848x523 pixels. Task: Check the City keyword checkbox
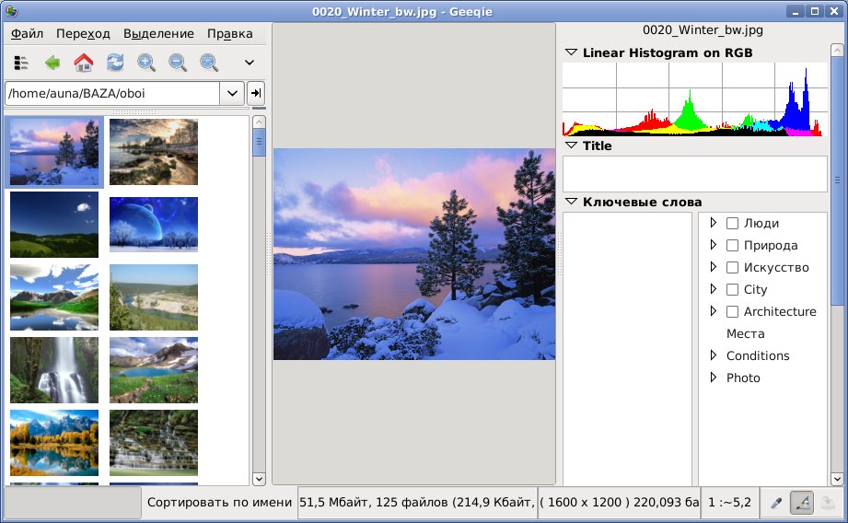[x=732, y=290]
